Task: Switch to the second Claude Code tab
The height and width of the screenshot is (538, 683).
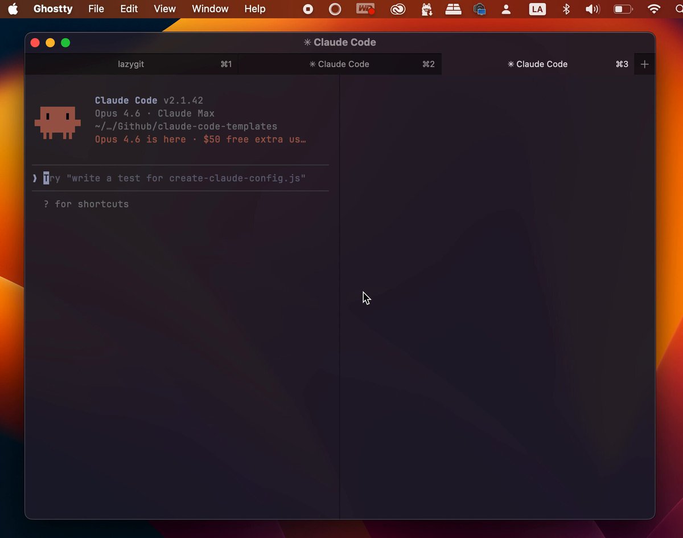Action: click(340, 64)
